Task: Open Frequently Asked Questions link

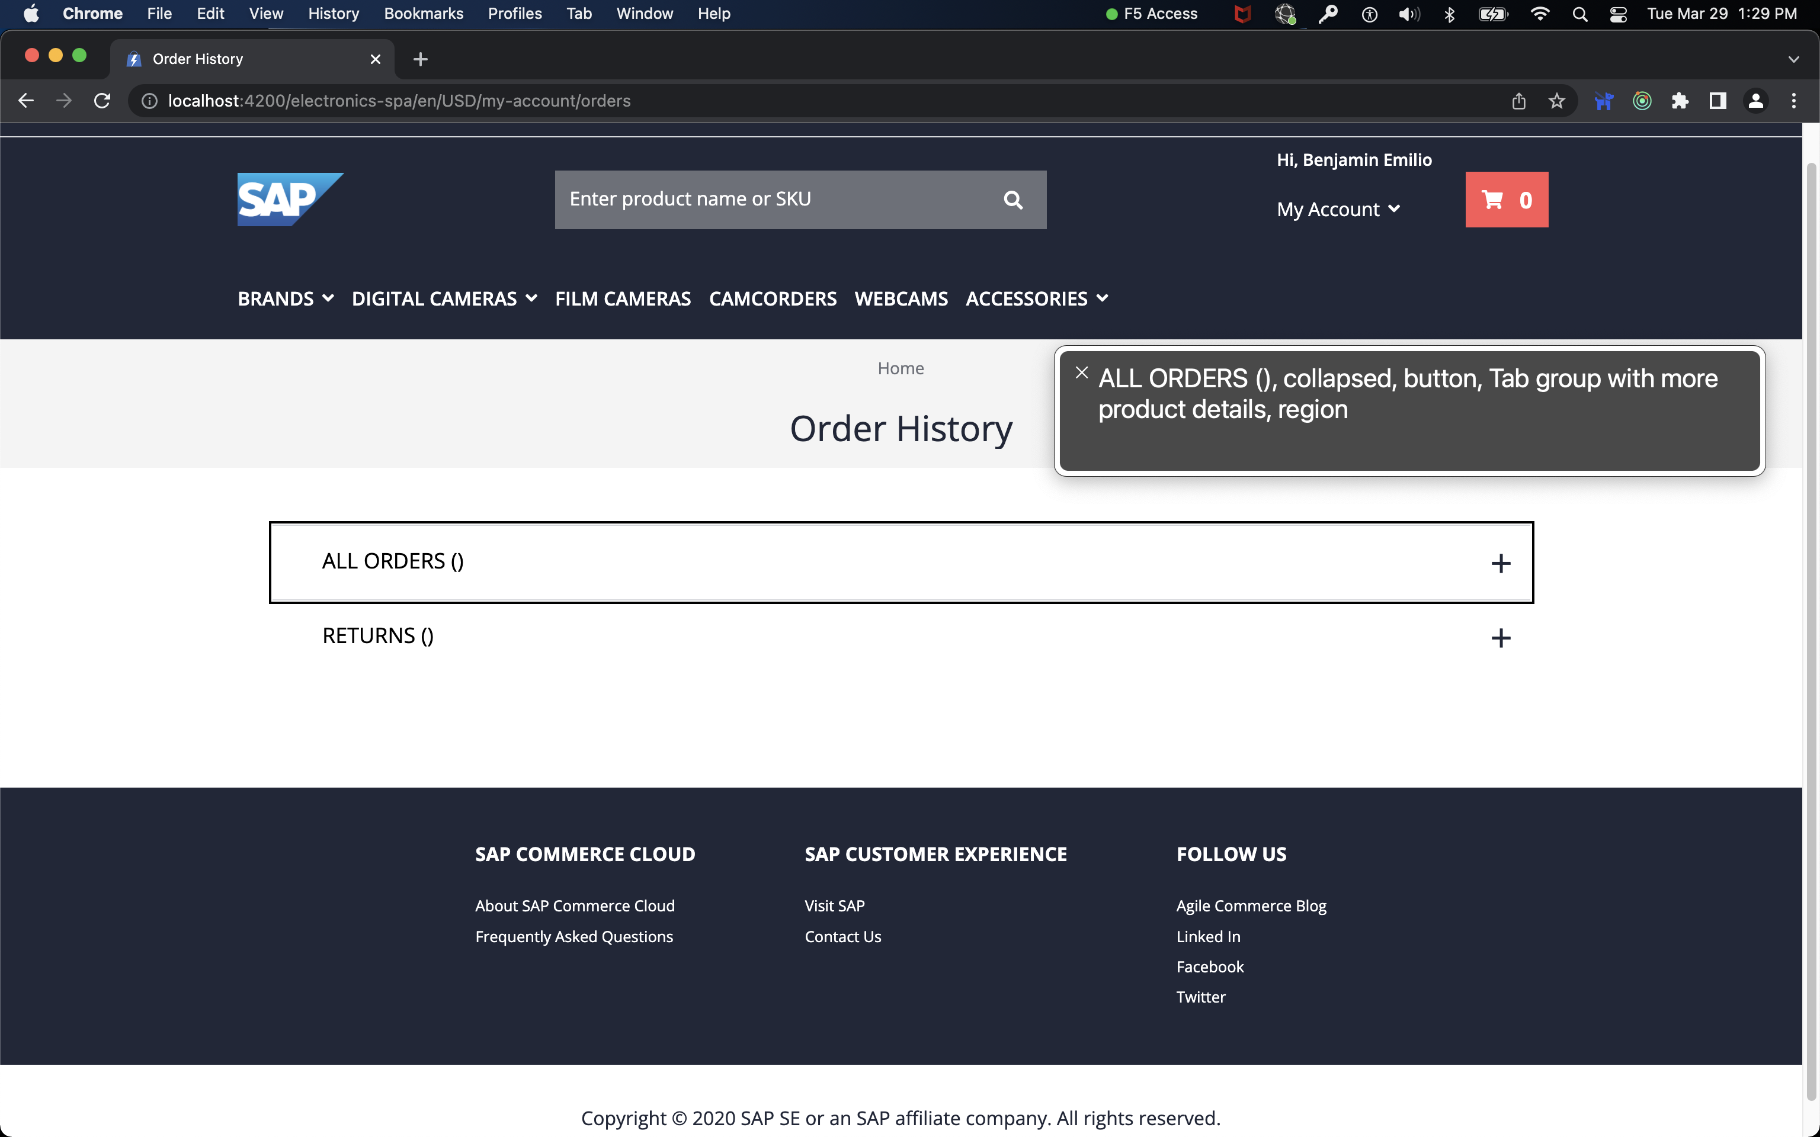Action: (x=574, y=936)
